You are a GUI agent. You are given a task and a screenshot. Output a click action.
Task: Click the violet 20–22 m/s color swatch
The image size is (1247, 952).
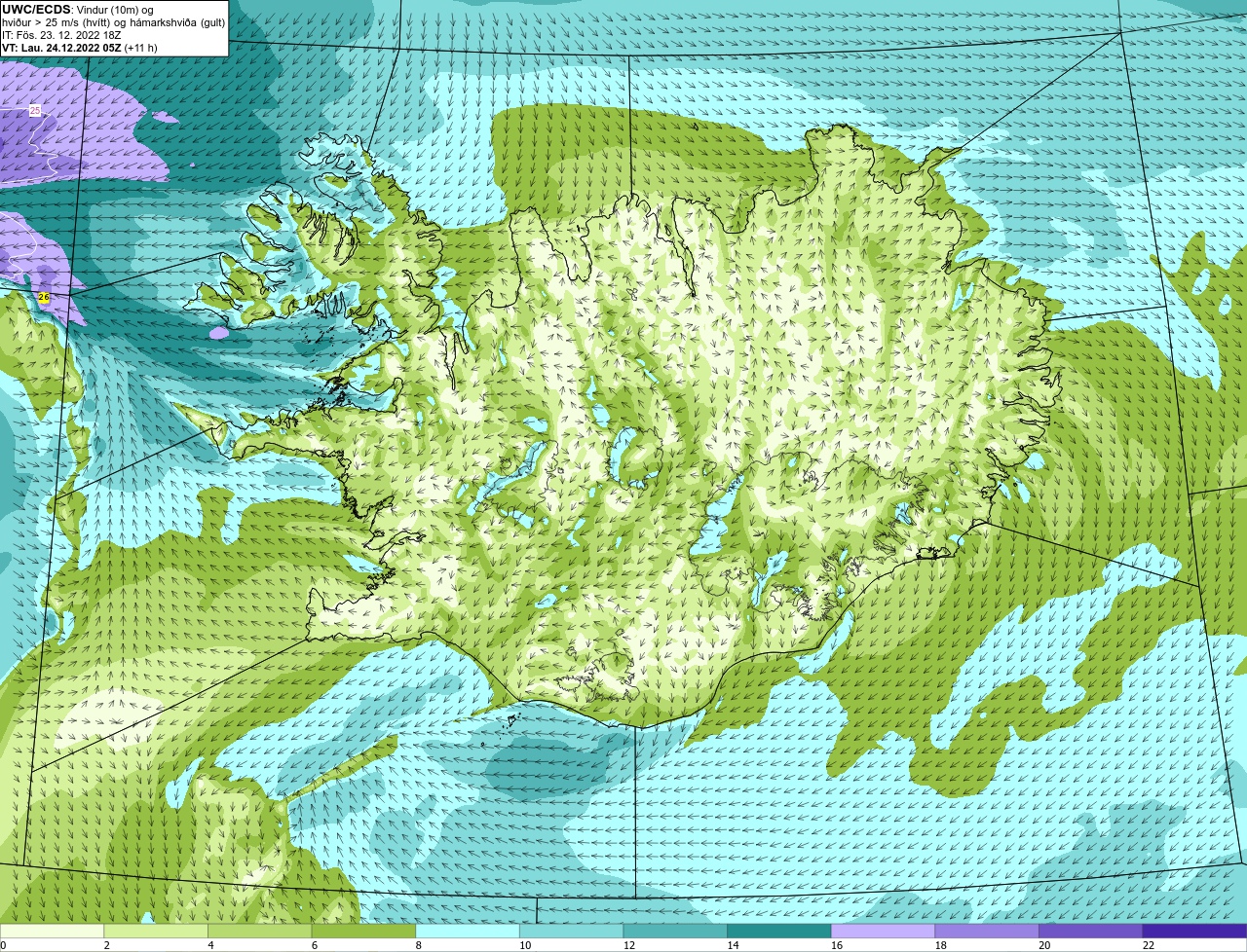tap(1091, 932)
